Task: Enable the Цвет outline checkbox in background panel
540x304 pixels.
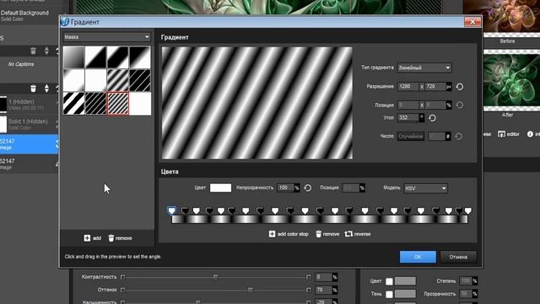Action: coord(389,281)
